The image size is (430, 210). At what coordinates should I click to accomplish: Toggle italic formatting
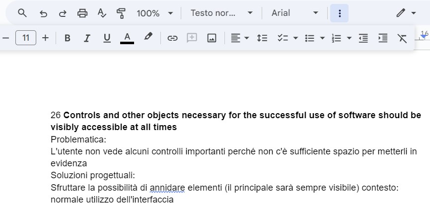click(87, 38)
